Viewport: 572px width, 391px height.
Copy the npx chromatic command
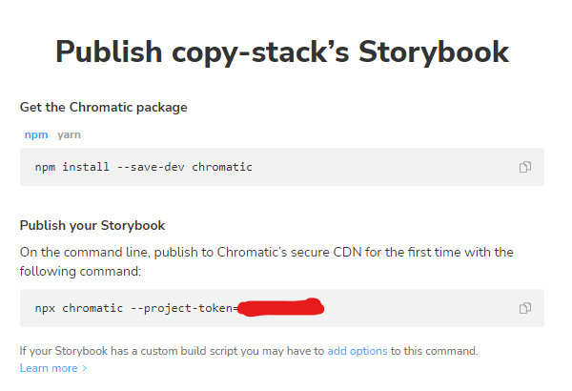(x=525, y=308)
